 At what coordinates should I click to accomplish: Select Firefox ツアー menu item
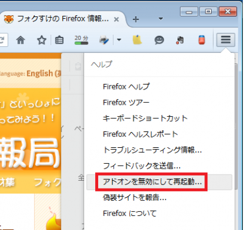(159, 102)
